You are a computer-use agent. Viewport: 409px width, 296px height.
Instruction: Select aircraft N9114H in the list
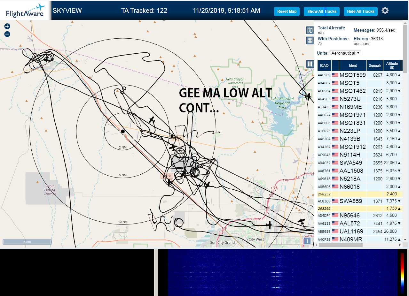point(360,155)
